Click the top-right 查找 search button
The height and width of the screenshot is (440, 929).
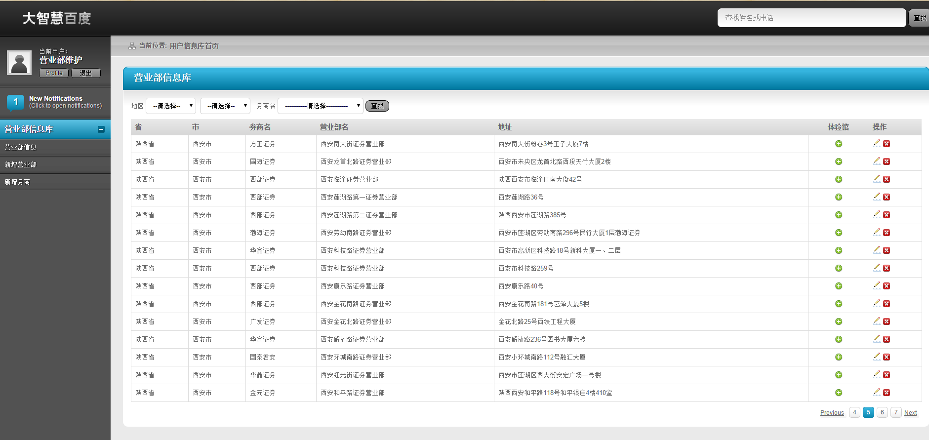[x=920, y=18]
